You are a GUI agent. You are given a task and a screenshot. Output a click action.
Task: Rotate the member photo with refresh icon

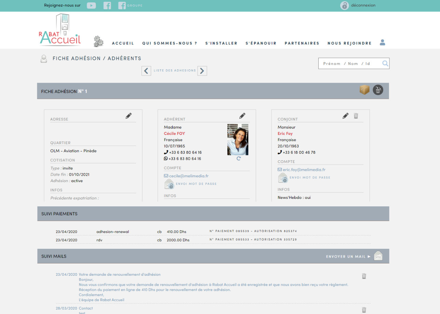click(x=239, y=159)
